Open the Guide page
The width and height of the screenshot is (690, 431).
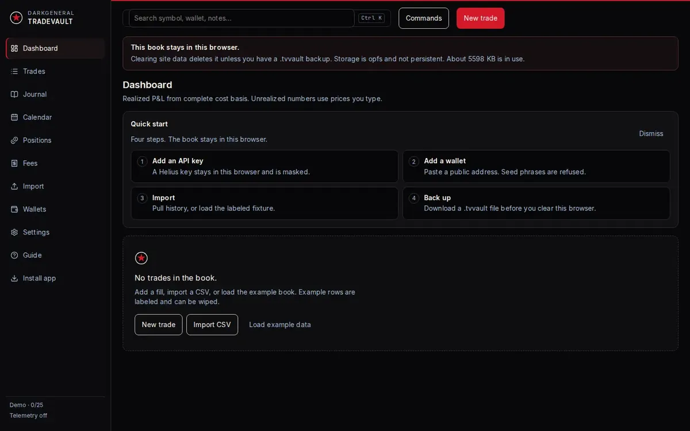click(x=55, y=255)
